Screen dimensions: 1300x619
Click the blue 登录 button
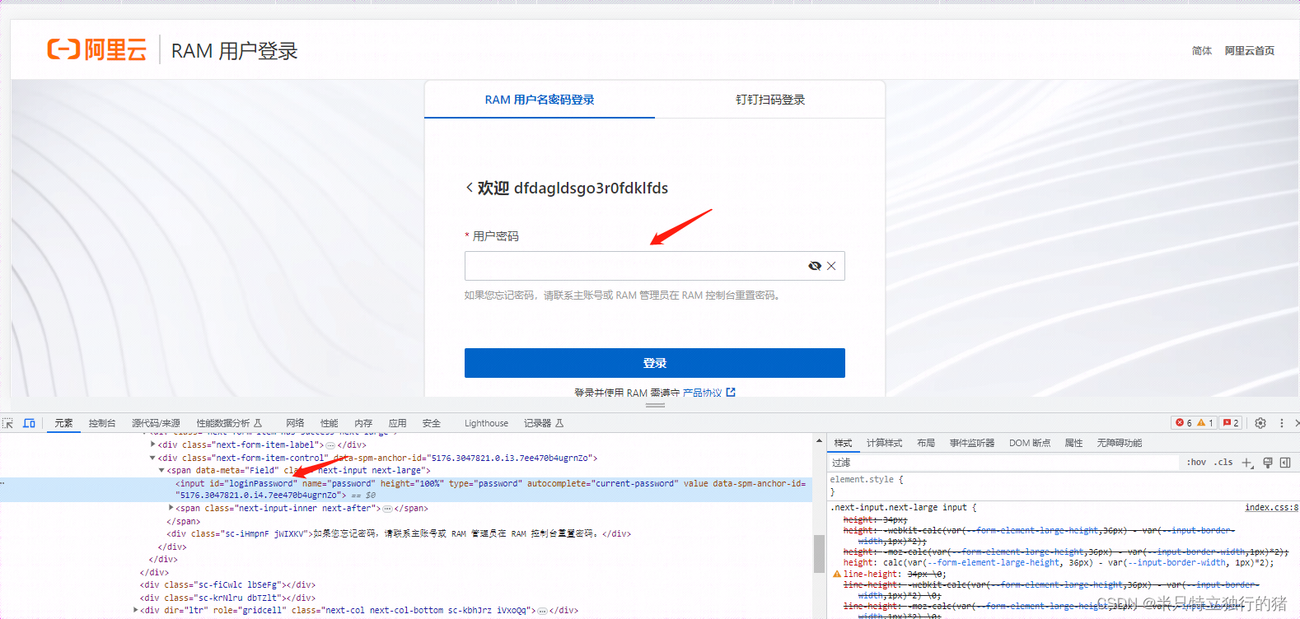(655, 363)
